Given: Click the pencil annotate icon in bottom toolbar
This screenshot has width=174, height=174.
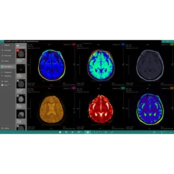Looking at the screenshot, I should [154, 132].
